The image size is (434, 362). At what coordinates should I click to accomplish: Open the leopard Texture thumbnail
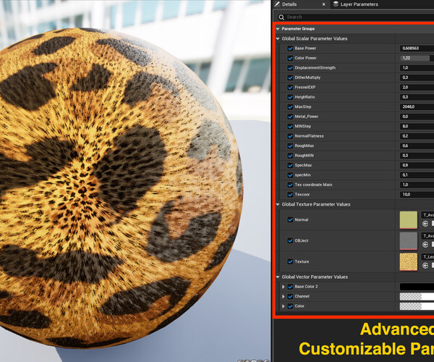(409, 262)
